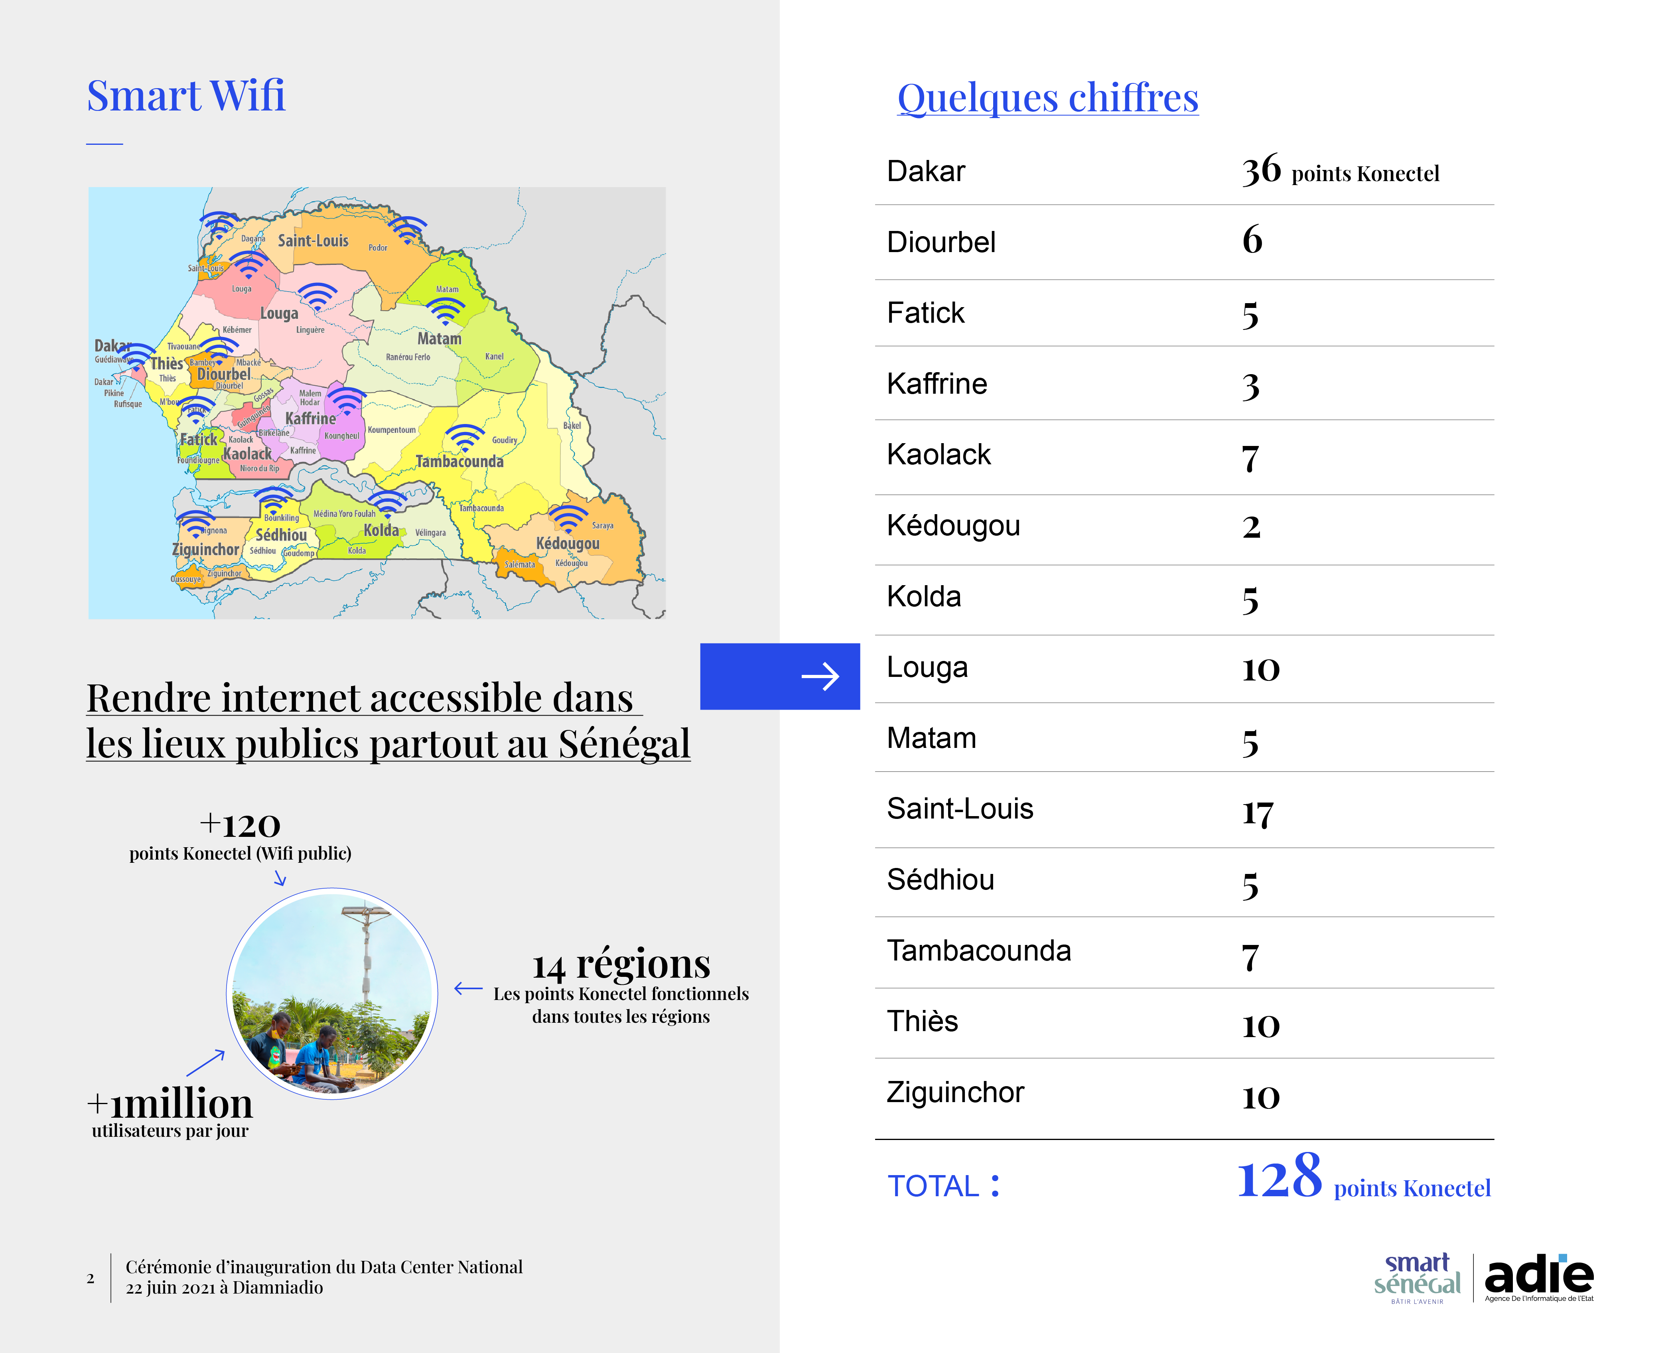This screenshot has height=1353, width=1680.
Task: Click the wifi icon over Tambacounda
Action: [465, 437]
